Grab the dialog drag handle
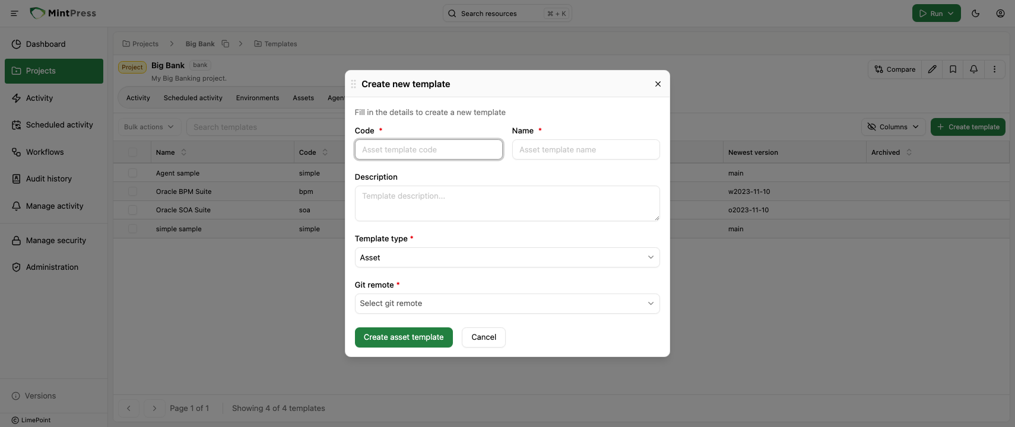This screenshot has height=427, width=1015. coord(353,84)
